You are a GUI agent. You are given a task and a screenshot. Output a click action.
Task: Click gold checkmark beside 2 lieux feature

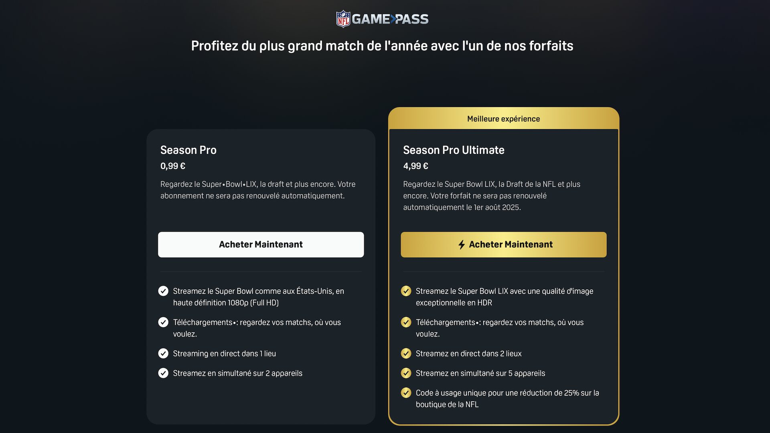406,354
